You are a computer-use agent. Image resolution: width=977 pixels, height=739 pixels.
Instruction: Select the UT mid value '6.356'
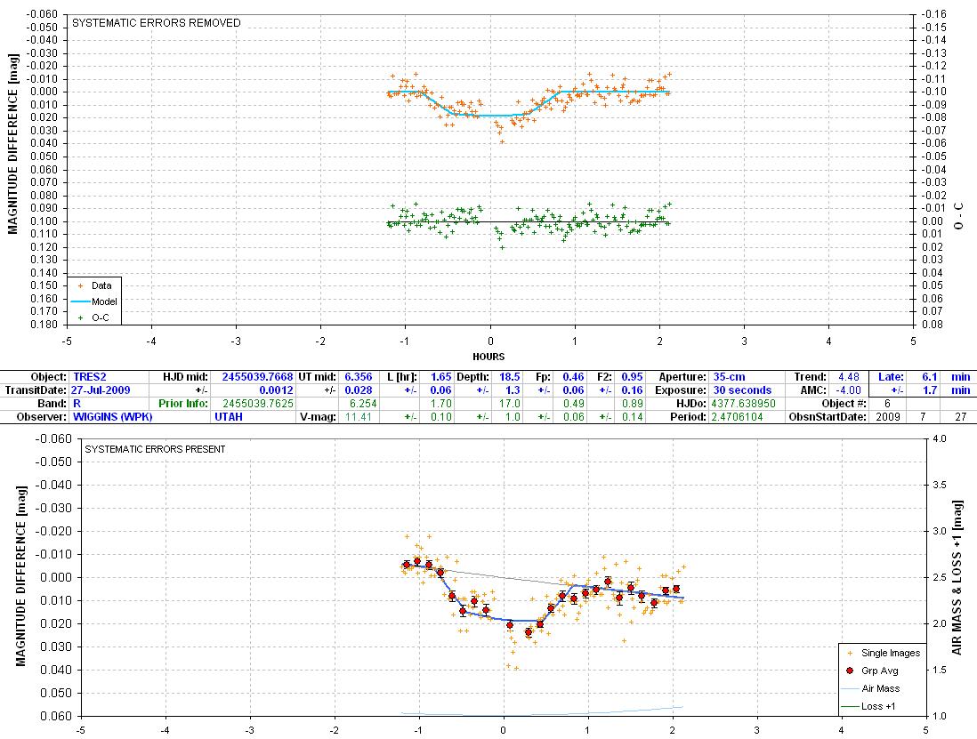point(359,377)
